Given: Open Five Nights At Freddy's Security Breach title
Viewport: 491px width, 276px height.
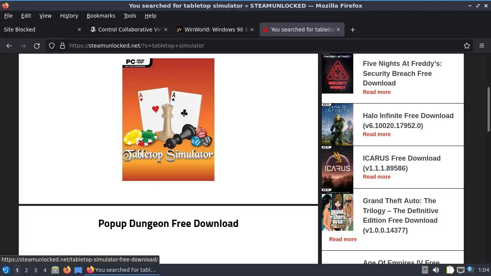Looking at the screenshot, I should point(402,73).
